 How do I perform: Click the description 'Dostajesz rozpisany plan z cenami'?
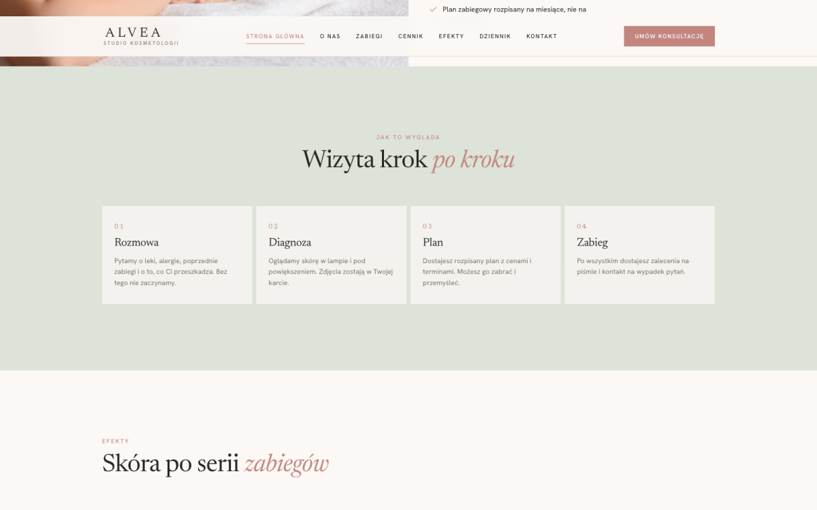click(477, 272)
